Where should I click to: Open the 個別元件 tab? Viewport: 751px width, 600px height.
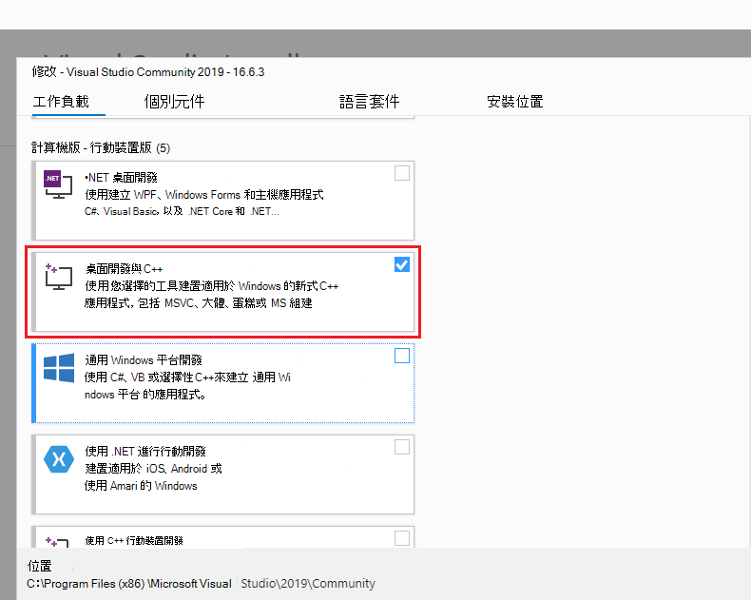click(x=174, y=102)
